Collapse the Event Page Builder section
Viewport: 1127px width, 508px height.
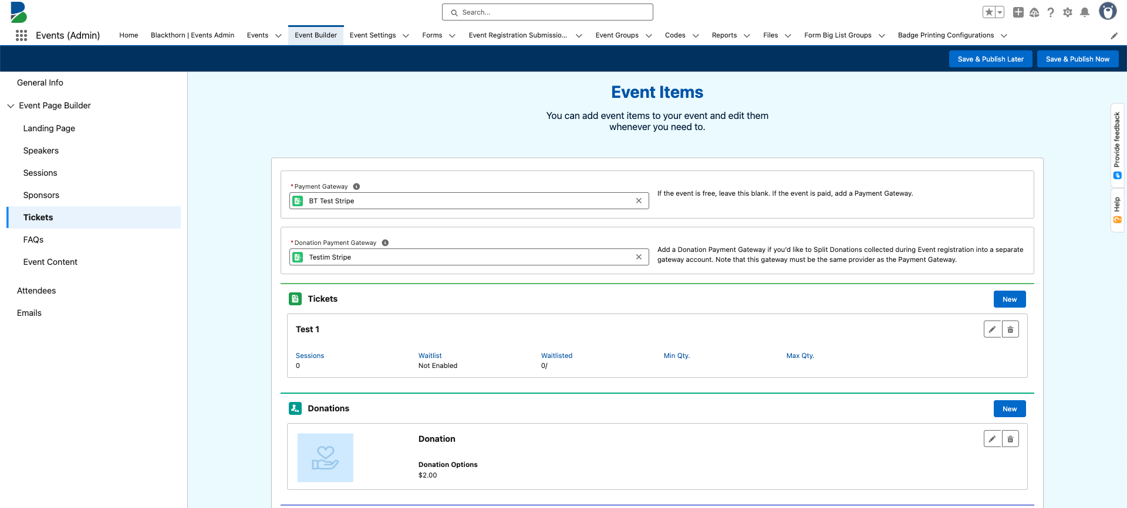click(x=11, y=106)
